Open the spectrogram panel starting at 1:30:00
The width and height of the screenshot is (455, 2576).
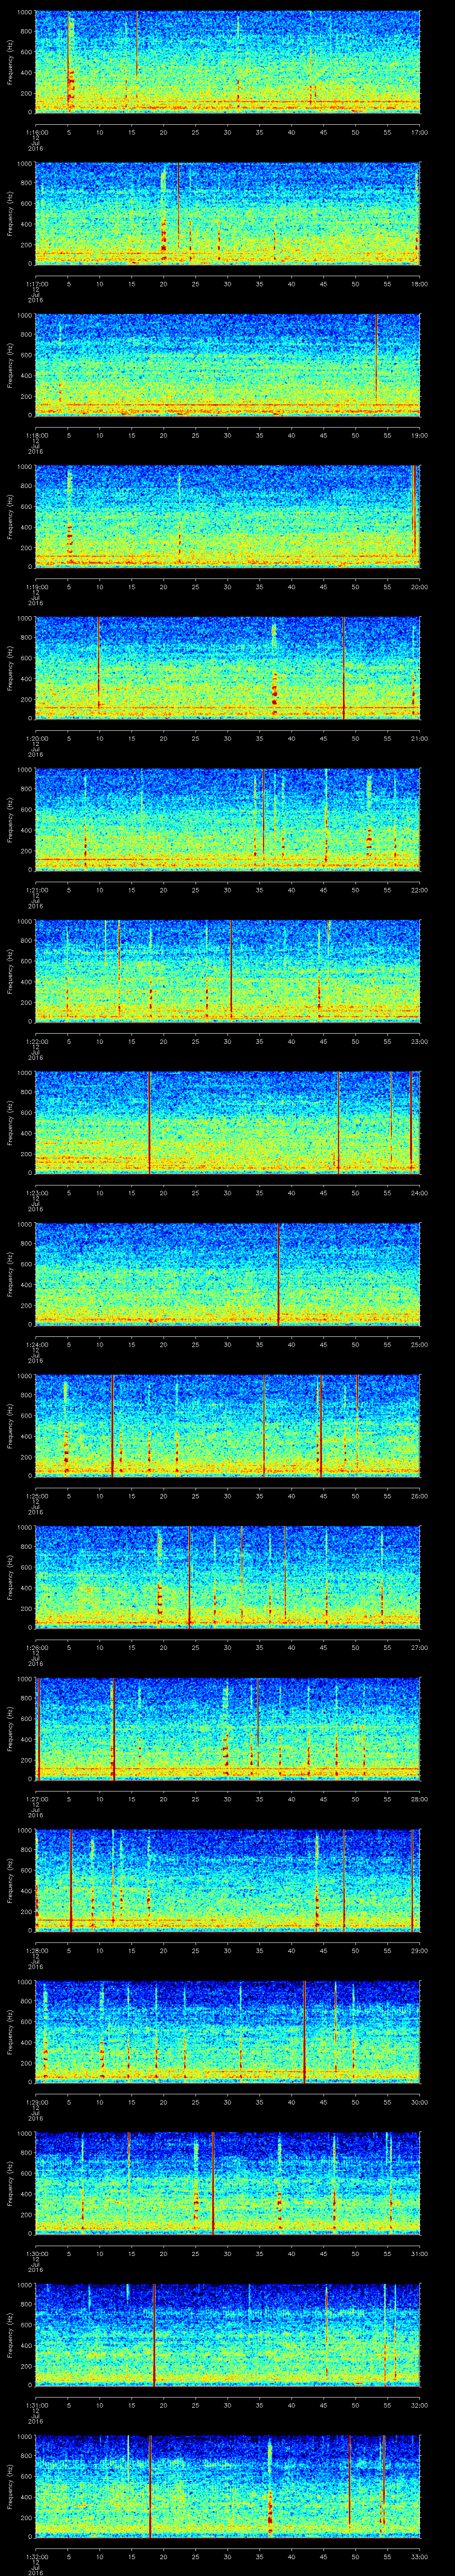click(x=227, y=2183)
